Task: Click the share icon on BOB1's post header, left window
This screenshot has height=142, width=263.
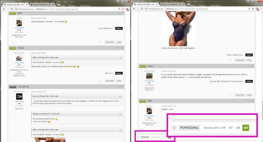Action: point(123,14)
